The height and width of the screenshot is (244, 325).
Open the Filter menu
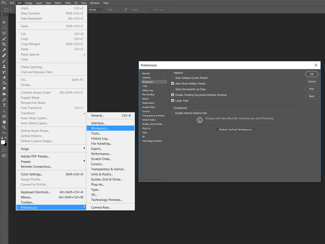pos(68,3)
